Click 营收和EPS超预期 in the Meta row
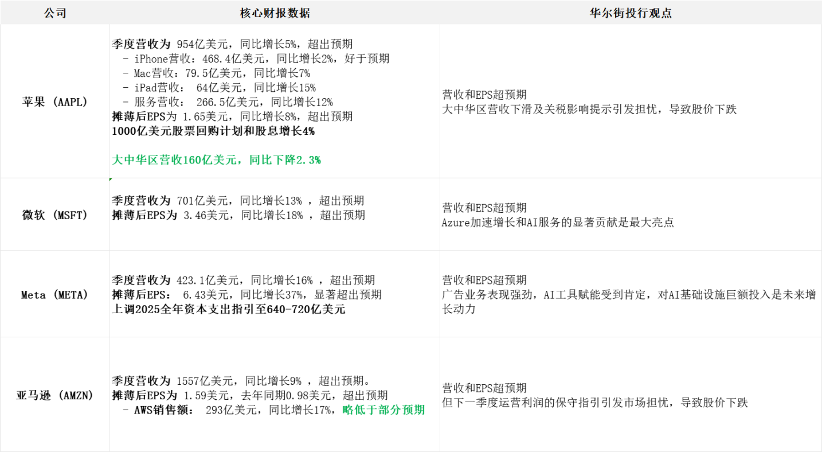The image size is (822, 452). pos(484,280)
